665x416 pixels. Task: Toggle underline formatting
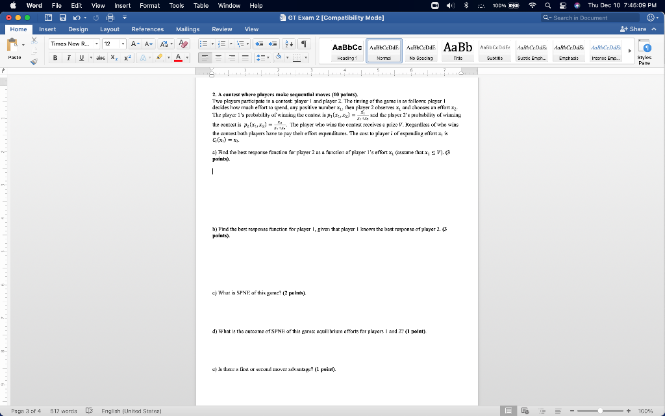pos(81,58)
